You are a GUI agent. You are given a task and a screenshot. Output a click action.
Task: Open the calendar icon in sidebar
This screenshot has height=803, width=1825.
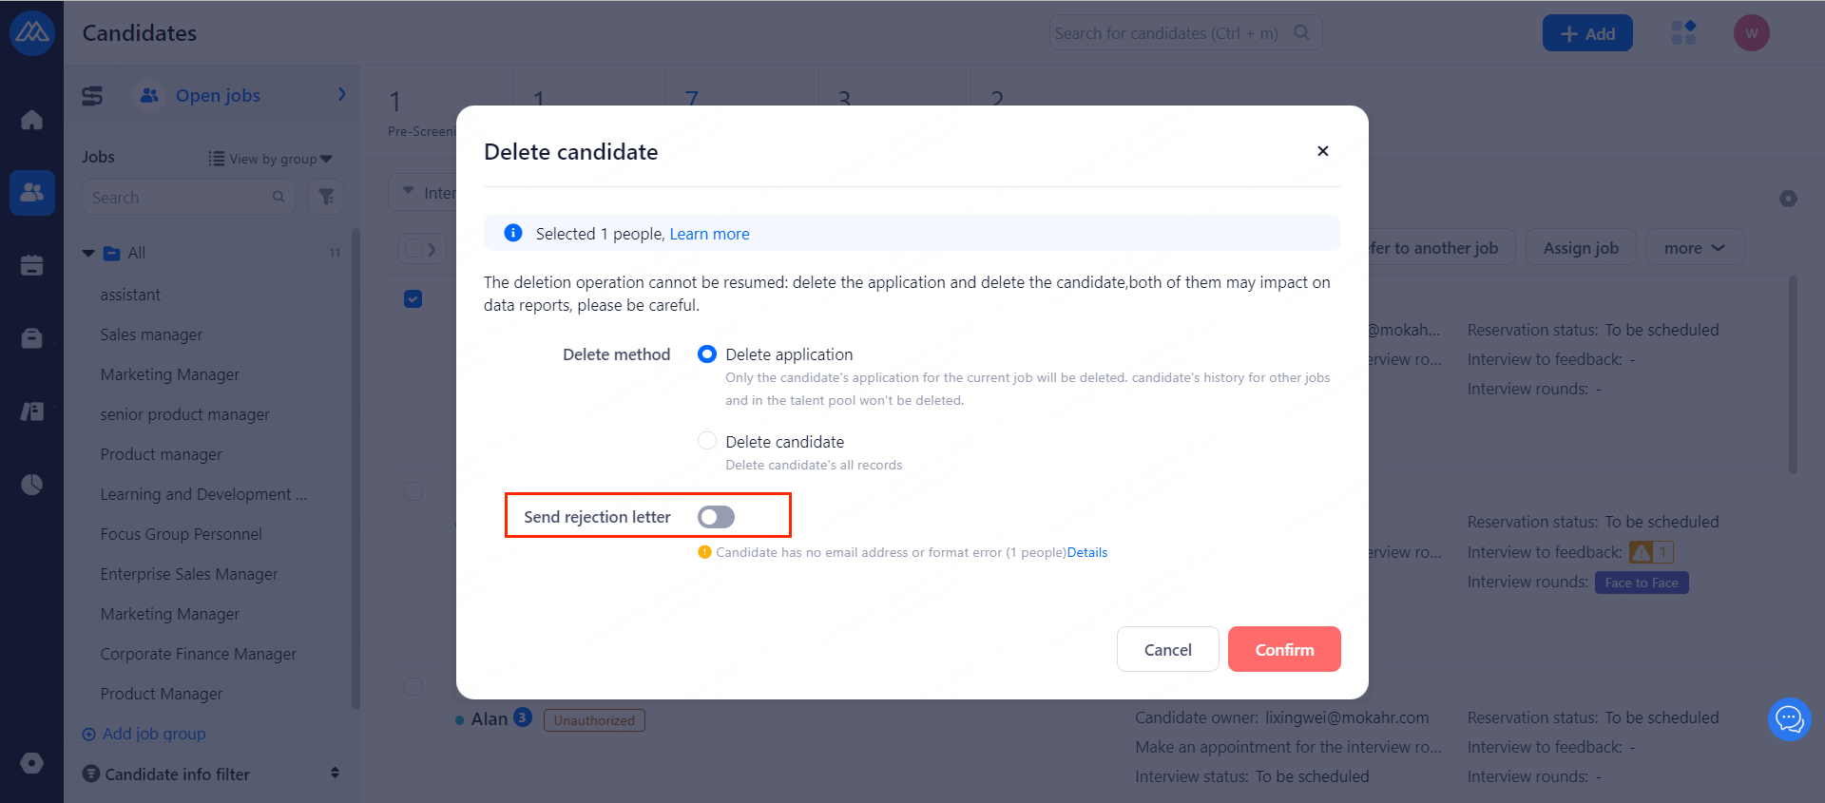[x=31, y=266]
